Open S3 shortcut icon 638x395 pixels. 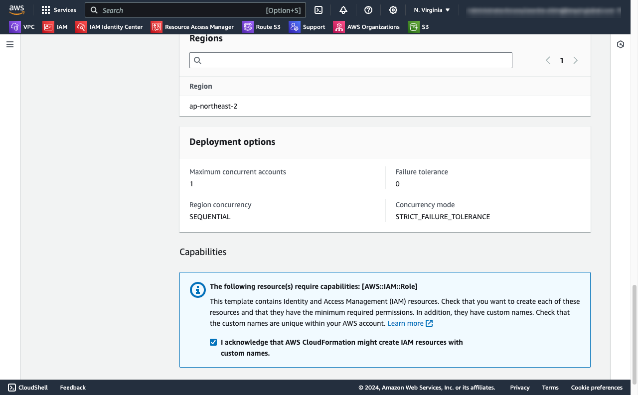coord(413,27)
